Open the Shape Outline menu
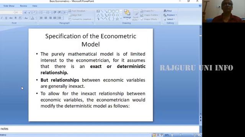Viewport: 245px width, 137px height. (x=150, y=15)
